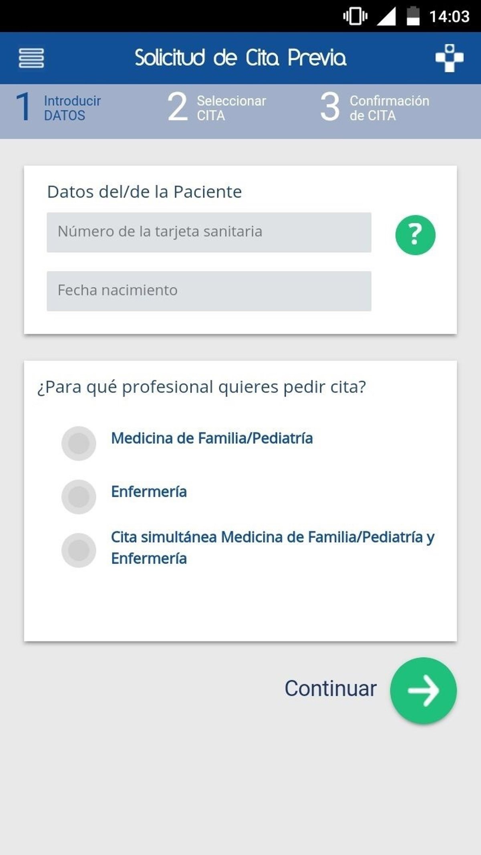Tap the battery status icon
This screenshot has height=855, width=481.
(413, 16)
